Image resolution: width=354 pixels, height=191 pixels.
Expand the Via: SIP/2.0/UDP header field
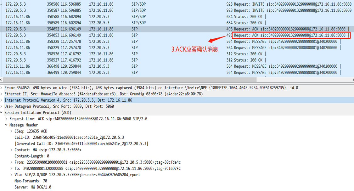pos(11,174)
